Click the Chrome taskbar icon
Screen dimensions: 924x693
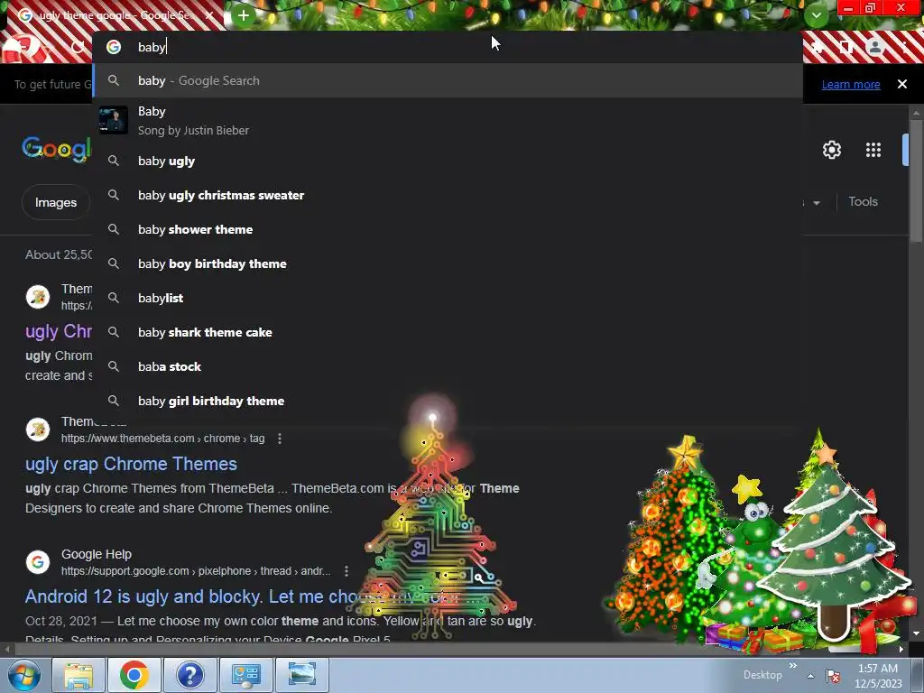pyautogui.click(x=134, y=675)
